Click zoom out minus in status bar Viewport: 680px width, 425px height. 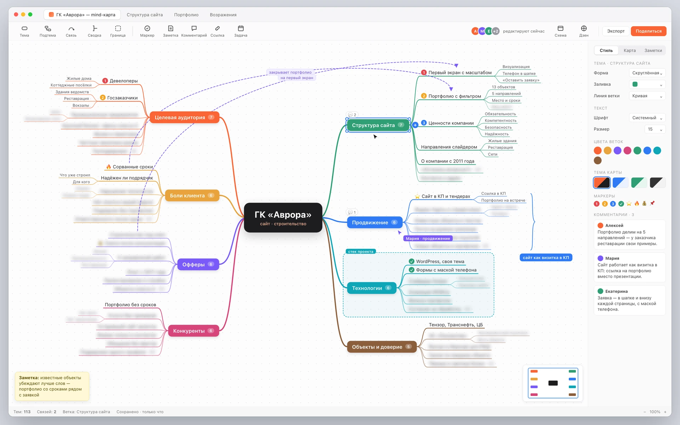(645, 412)
